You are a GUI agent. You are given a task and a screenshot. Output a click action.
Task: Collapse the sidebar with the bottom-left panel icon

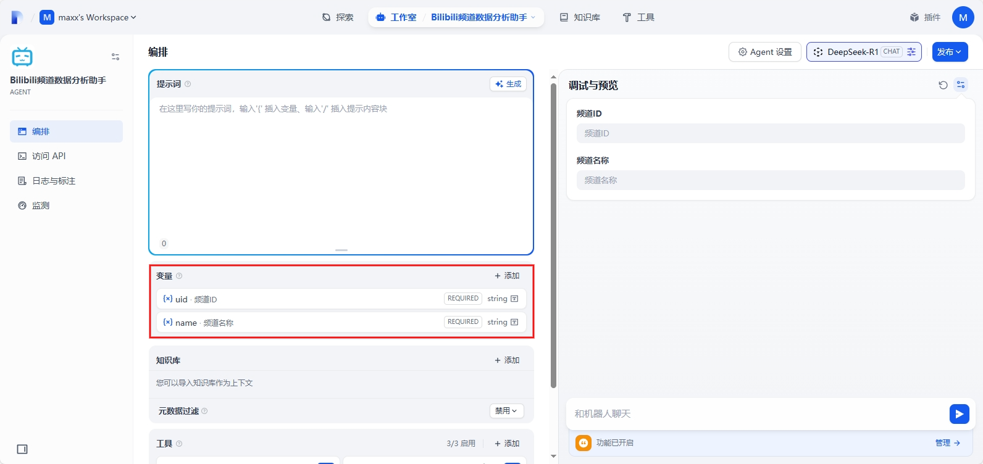point(22,449)
